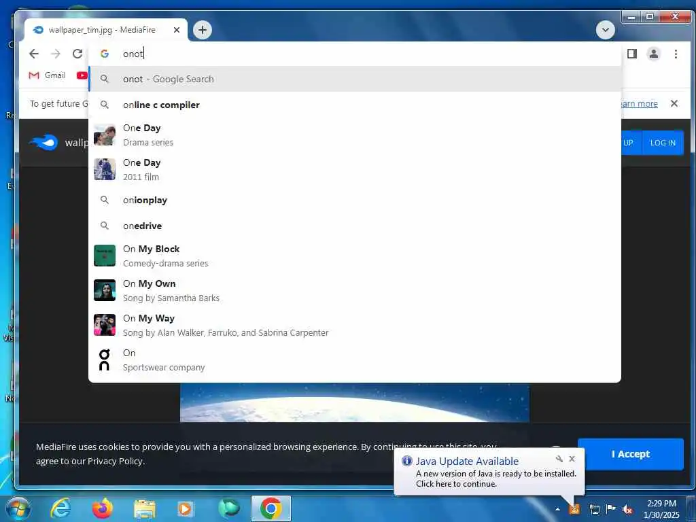Open the network tray icon
The image size is (696, 522).
click(594, 509)
